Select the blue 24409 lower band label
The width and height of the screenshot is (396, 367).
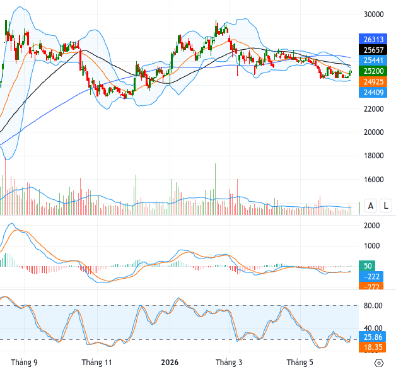point(373,92)
